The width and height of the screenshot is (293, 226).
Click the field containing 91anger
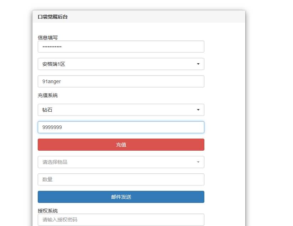click(x=121, y=81)
